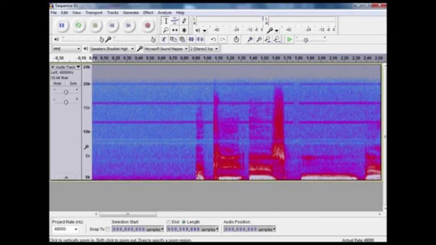Click the Selection Start samples field
436x245 pixels.
(x=138, y=230)
